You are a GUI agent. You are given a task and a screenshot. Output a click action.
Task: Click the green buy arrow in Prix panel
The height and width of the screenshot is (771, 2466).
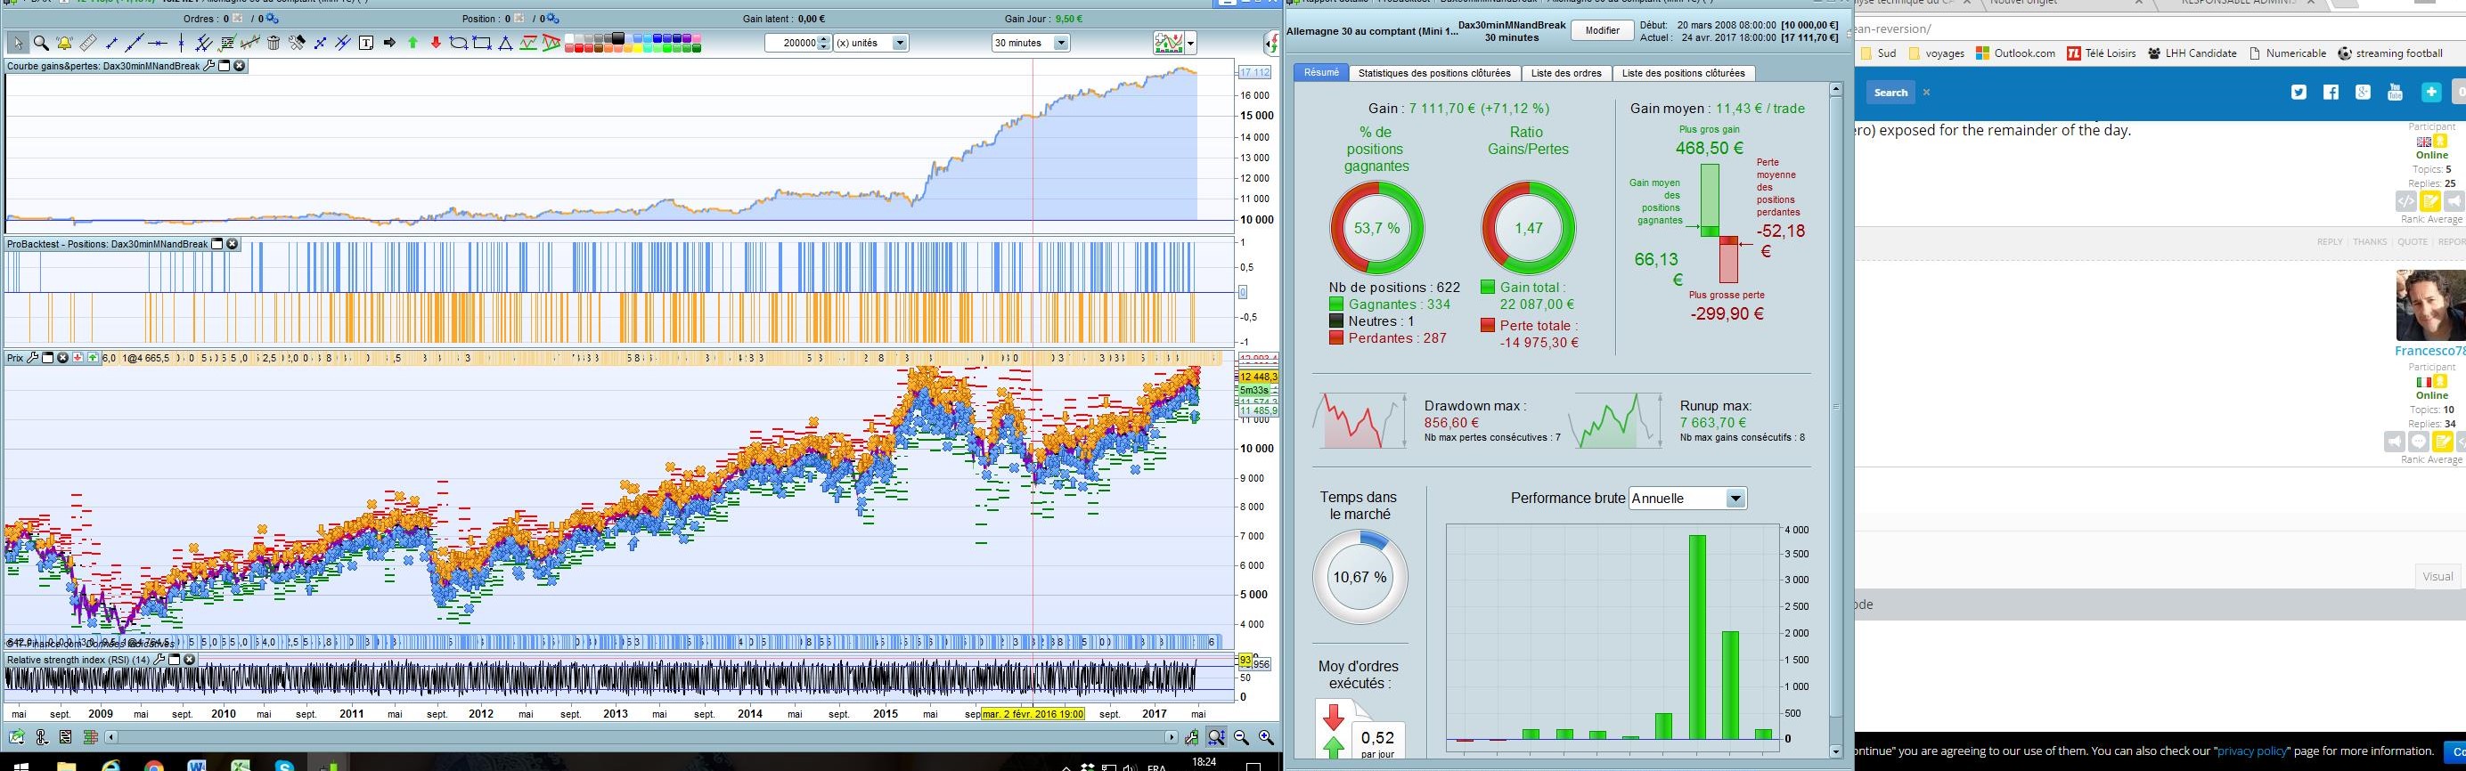coord(93,358)
